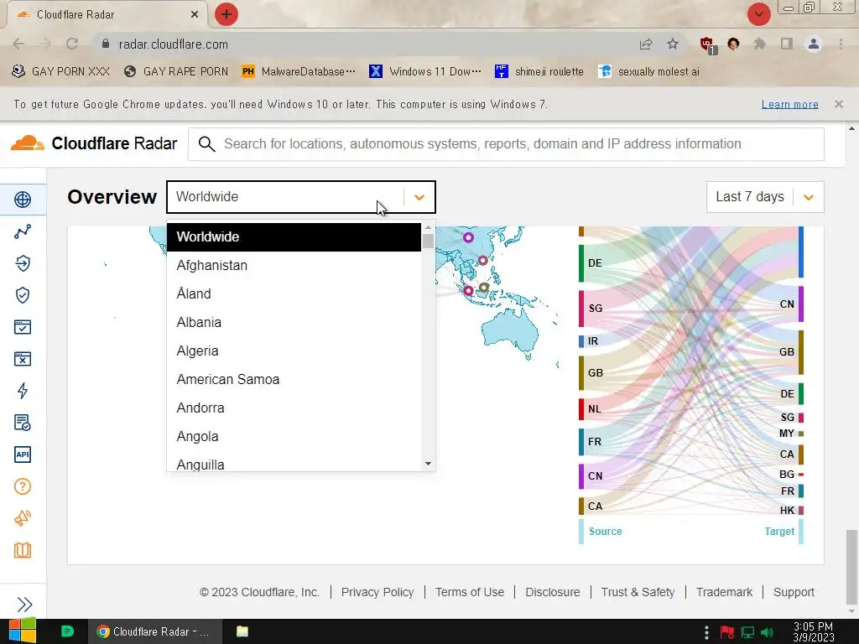Click the uBlock shield extension icon
Image resolution: width=859 pixels, height=644 pixels.
tap(708, 44)
